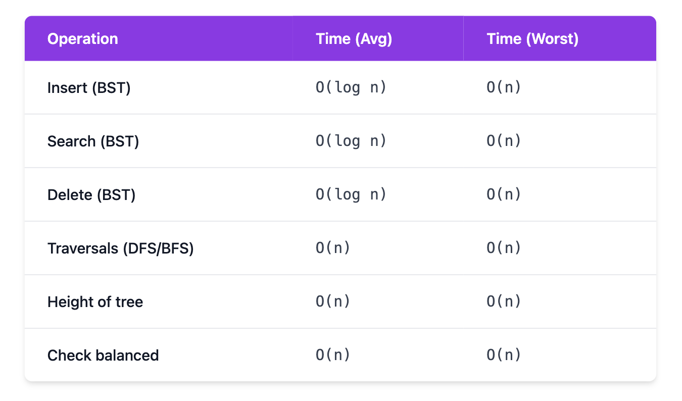
Task: Click Delete (BST) average time O(log n)
Action: point(351,195)
